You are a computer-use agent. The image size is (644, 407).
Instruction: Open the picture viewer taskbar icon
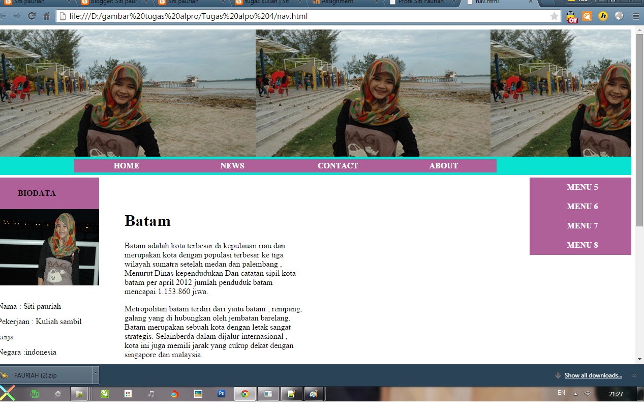(x=198, y=394)
